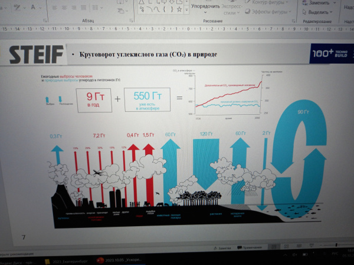Viewport: 354px width, 265px height.
Task: Open the 2023.10.05 presentation taskbar item
Action: click(x=119, y=260)
